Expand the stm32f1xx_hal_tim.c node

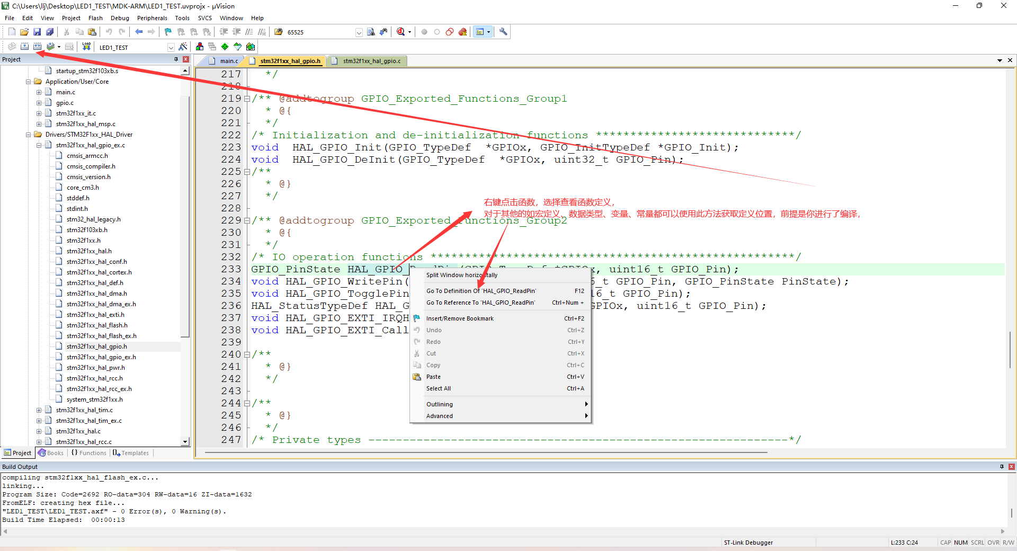(x=39, y=410)
